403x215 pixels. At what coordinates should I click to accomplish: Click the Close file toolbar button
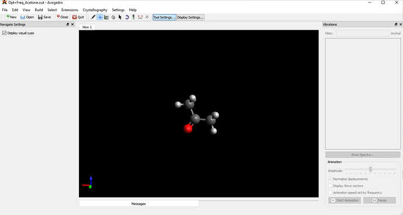(62, 17)
